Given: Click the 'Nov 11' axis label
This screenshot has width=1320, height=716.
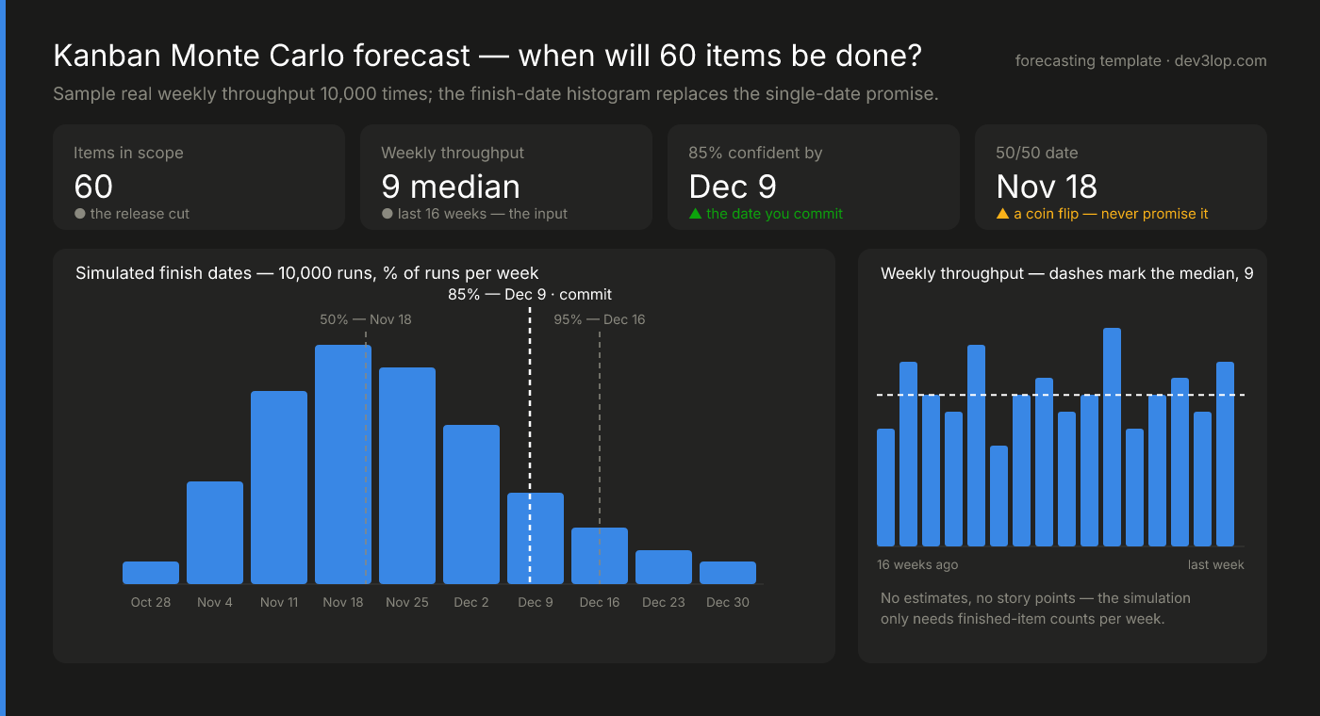Looking at the screenshot, I should (x=279, y=602).
